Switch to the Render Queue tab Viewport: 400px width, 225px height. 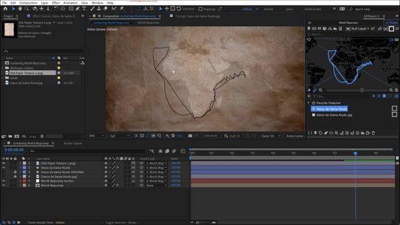[x=72, y=143]
